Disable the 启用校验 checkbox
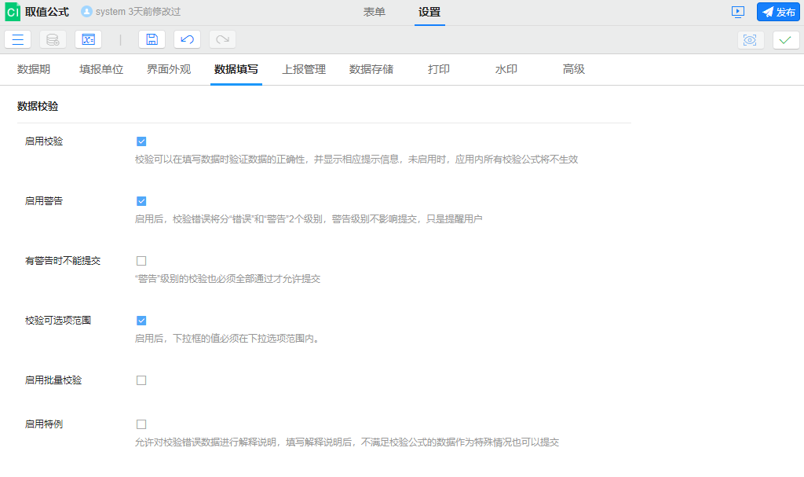This screenshot has width=804, height=477. point(141,141)
